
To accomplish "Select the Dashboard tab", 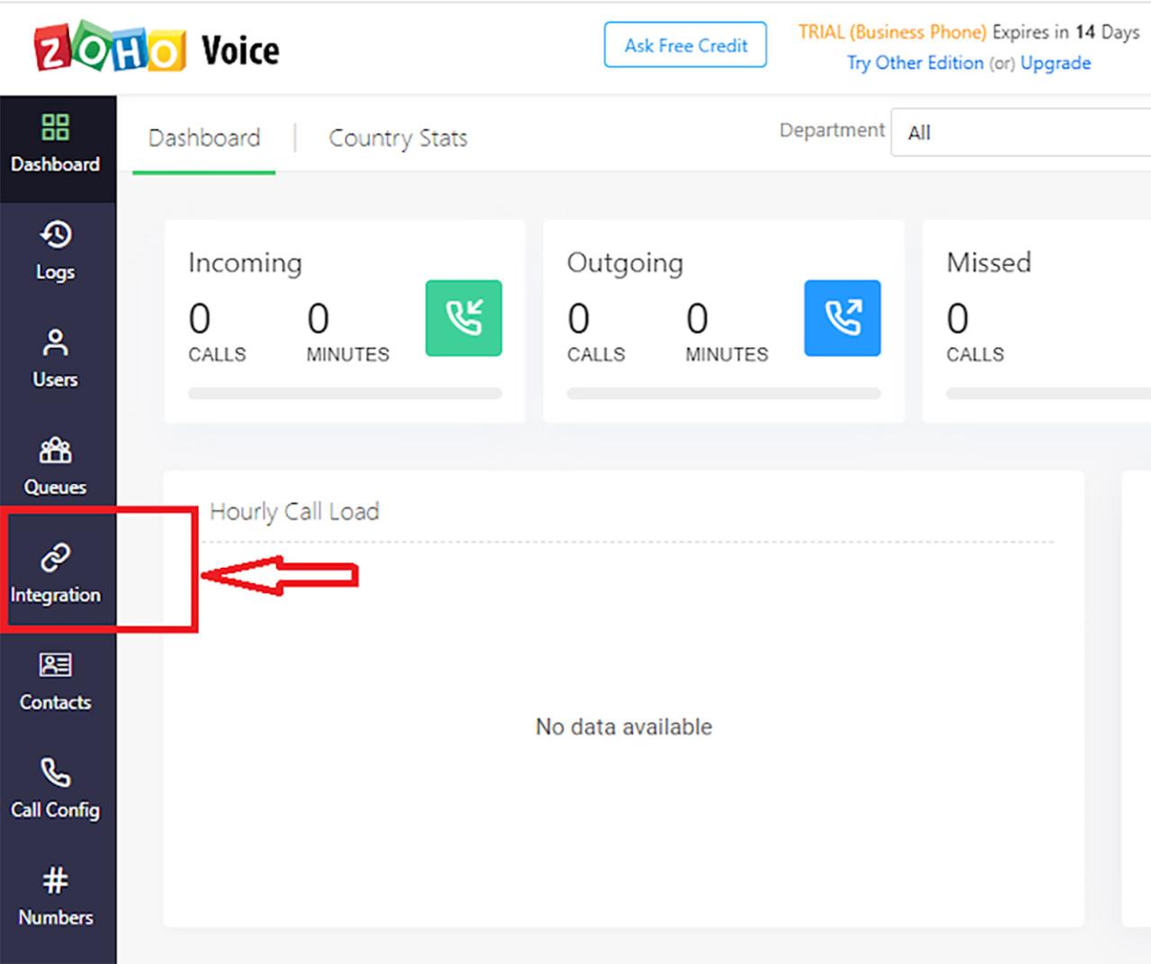I will tap(204, 137).
